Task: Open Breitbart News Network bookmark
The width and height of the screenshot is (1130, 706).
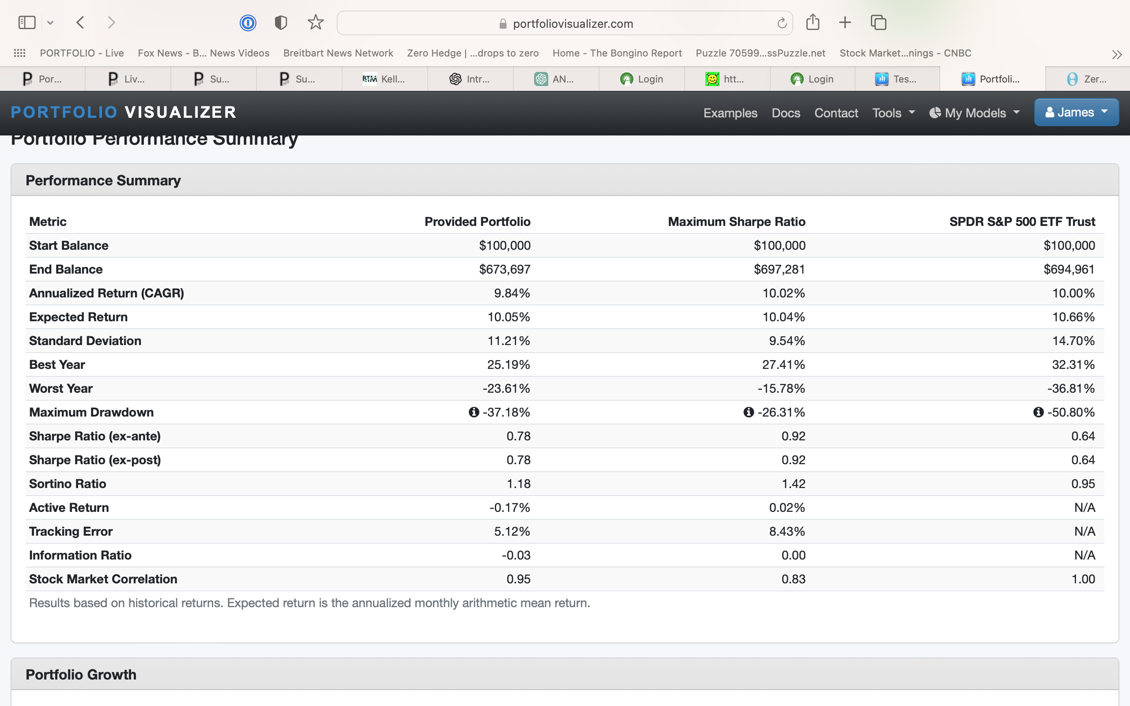Action: [x=338, y=53]
